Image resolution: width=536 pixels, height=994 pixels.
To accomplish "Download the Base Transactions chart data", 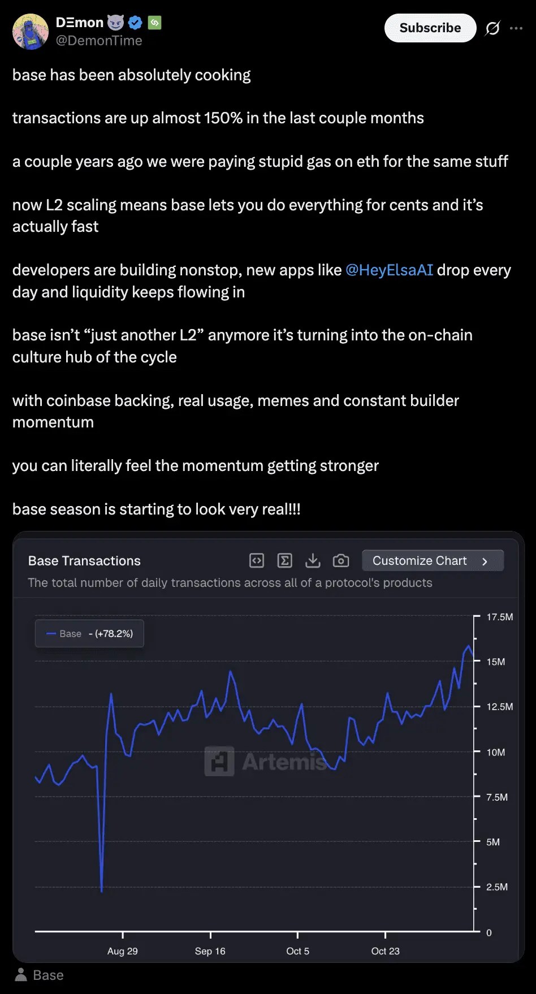I will pos(313,560).
